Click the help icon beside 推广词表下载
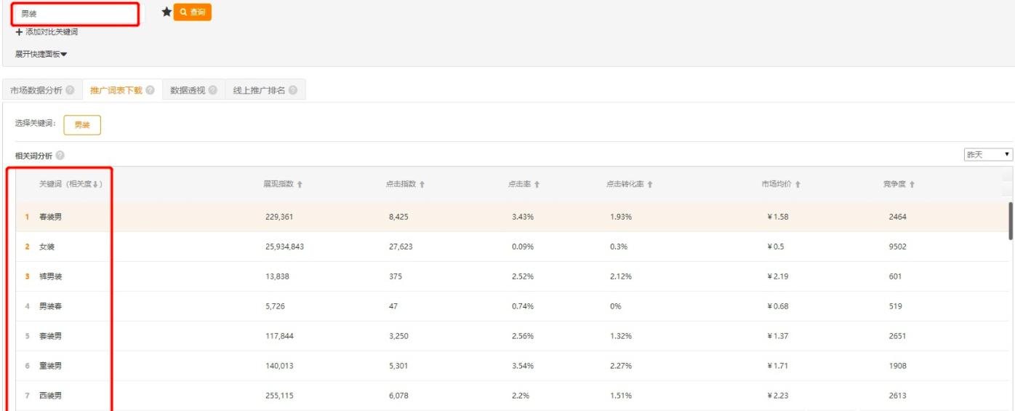 150,90
